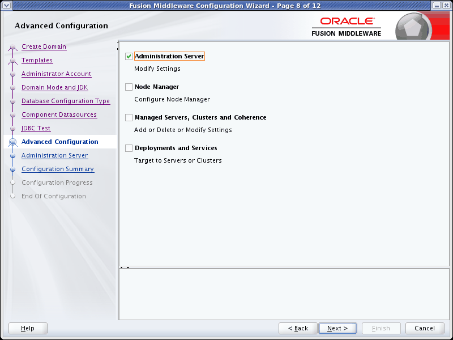Go back with the Back button

click(298, 328)
